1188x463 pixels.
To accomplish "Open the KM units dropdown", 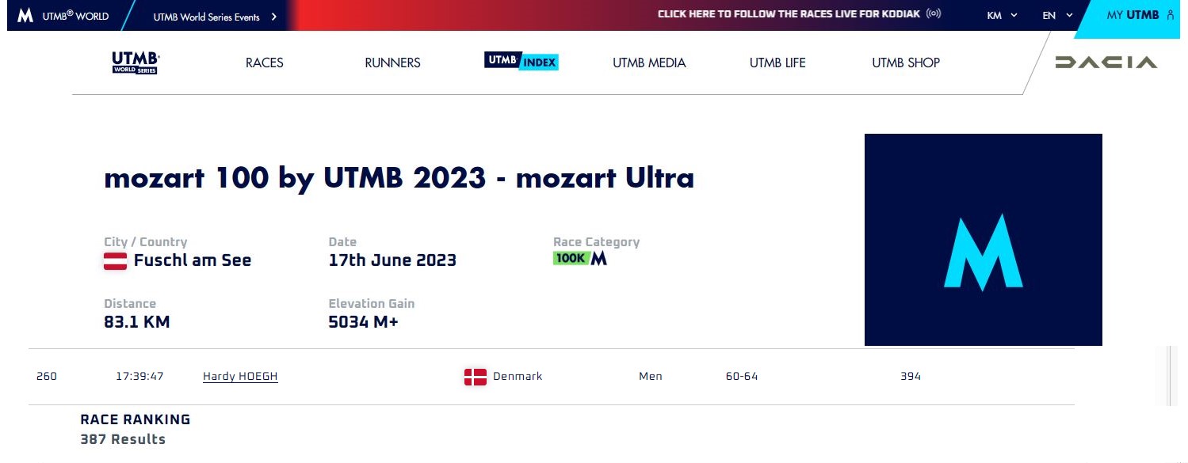I will [x=1002, y=15].
